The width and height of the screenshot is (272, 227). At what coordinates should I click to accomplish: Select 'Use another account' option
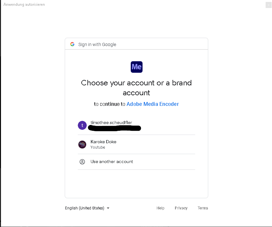[x=112, y=162]
